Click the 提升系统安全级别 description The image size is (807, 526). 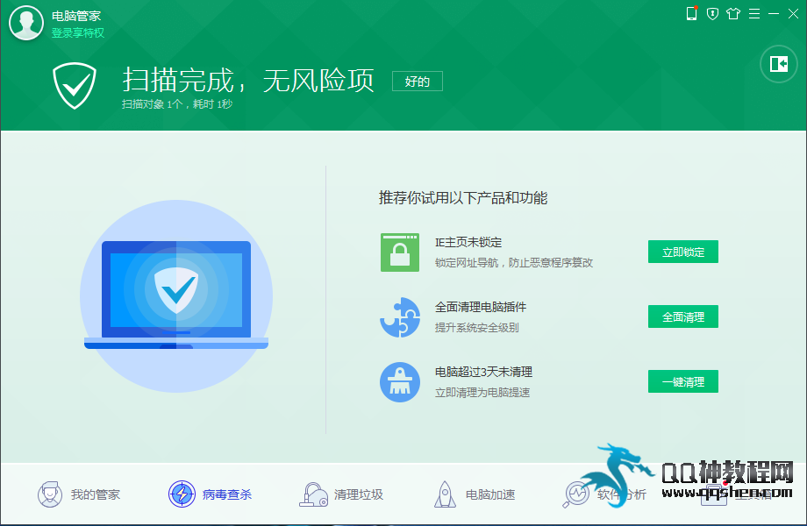476,328
